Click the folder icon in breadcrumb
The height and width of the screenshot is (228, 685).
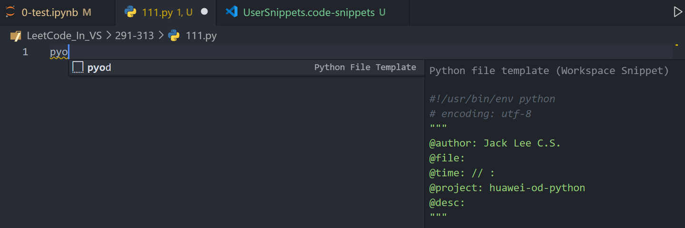[16, 36]
